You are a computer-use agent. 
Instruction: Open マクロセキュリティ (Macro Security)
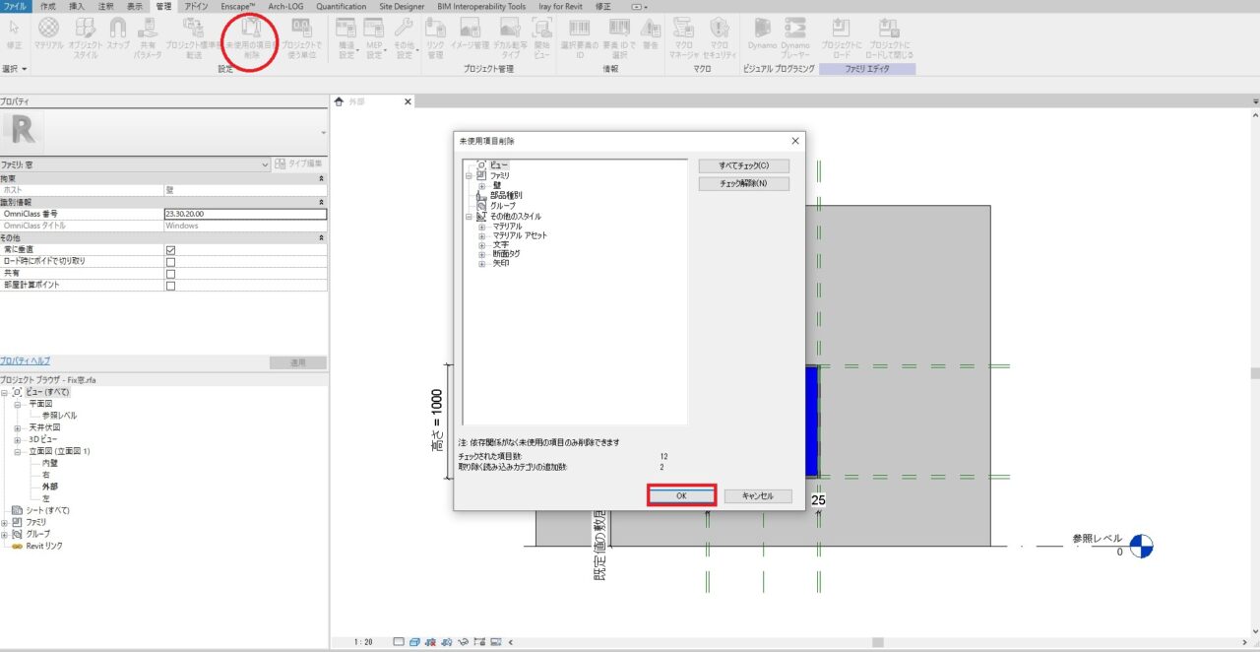coord(720,28)
